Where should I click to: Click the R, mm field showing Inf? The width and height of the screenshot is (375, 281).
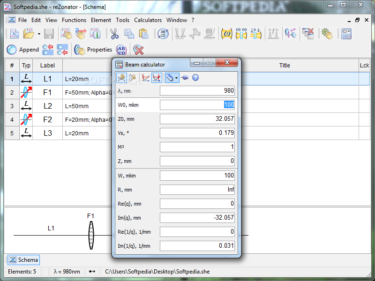click(x=197, y=190)
